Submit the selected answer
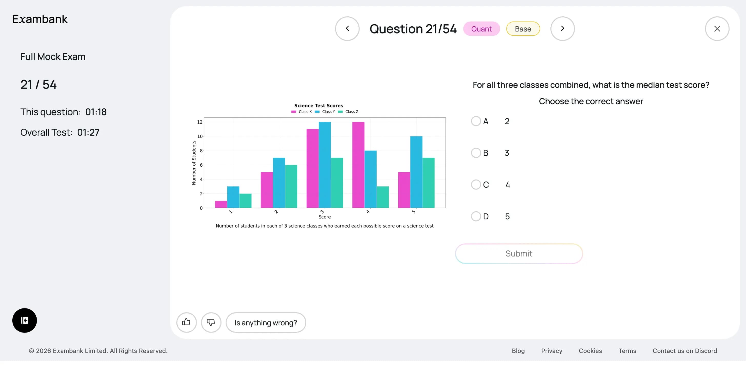 point(519,254)
